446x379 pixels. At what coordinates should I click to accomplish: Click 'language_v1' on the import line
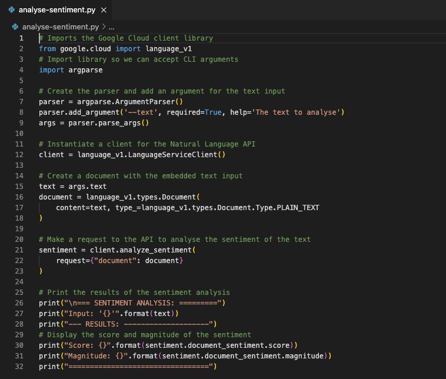pos(168,49)
